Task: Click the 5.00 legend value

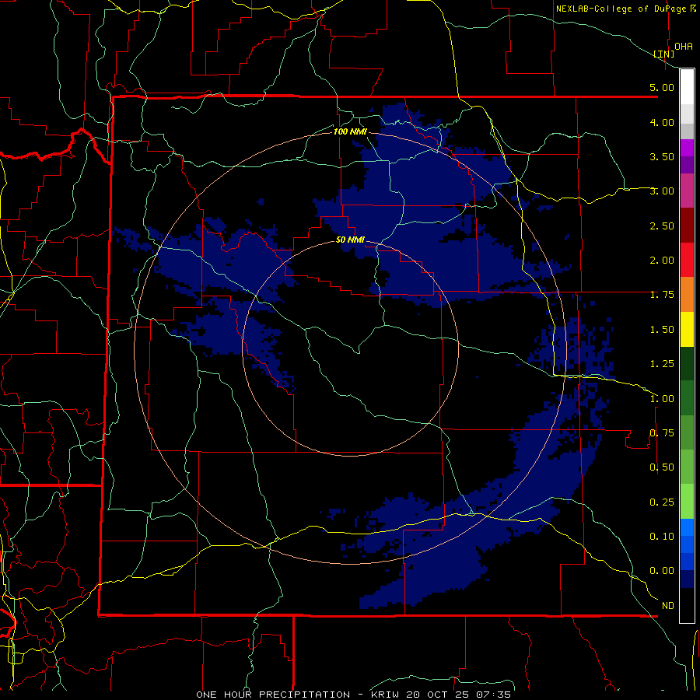Action: pos(662,87)
